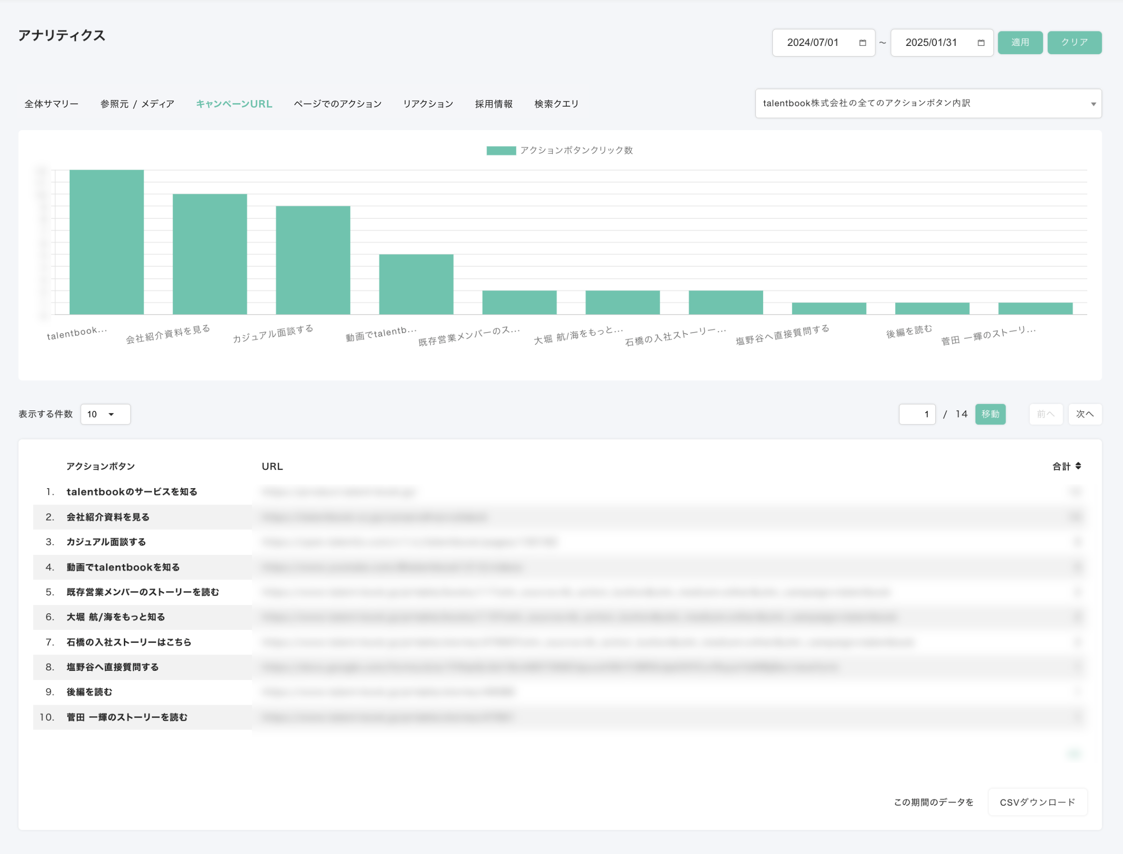The height and width of the screenshot is (854, 1123).
Task: Click the end date calendar icon
Action: [981, 43]
